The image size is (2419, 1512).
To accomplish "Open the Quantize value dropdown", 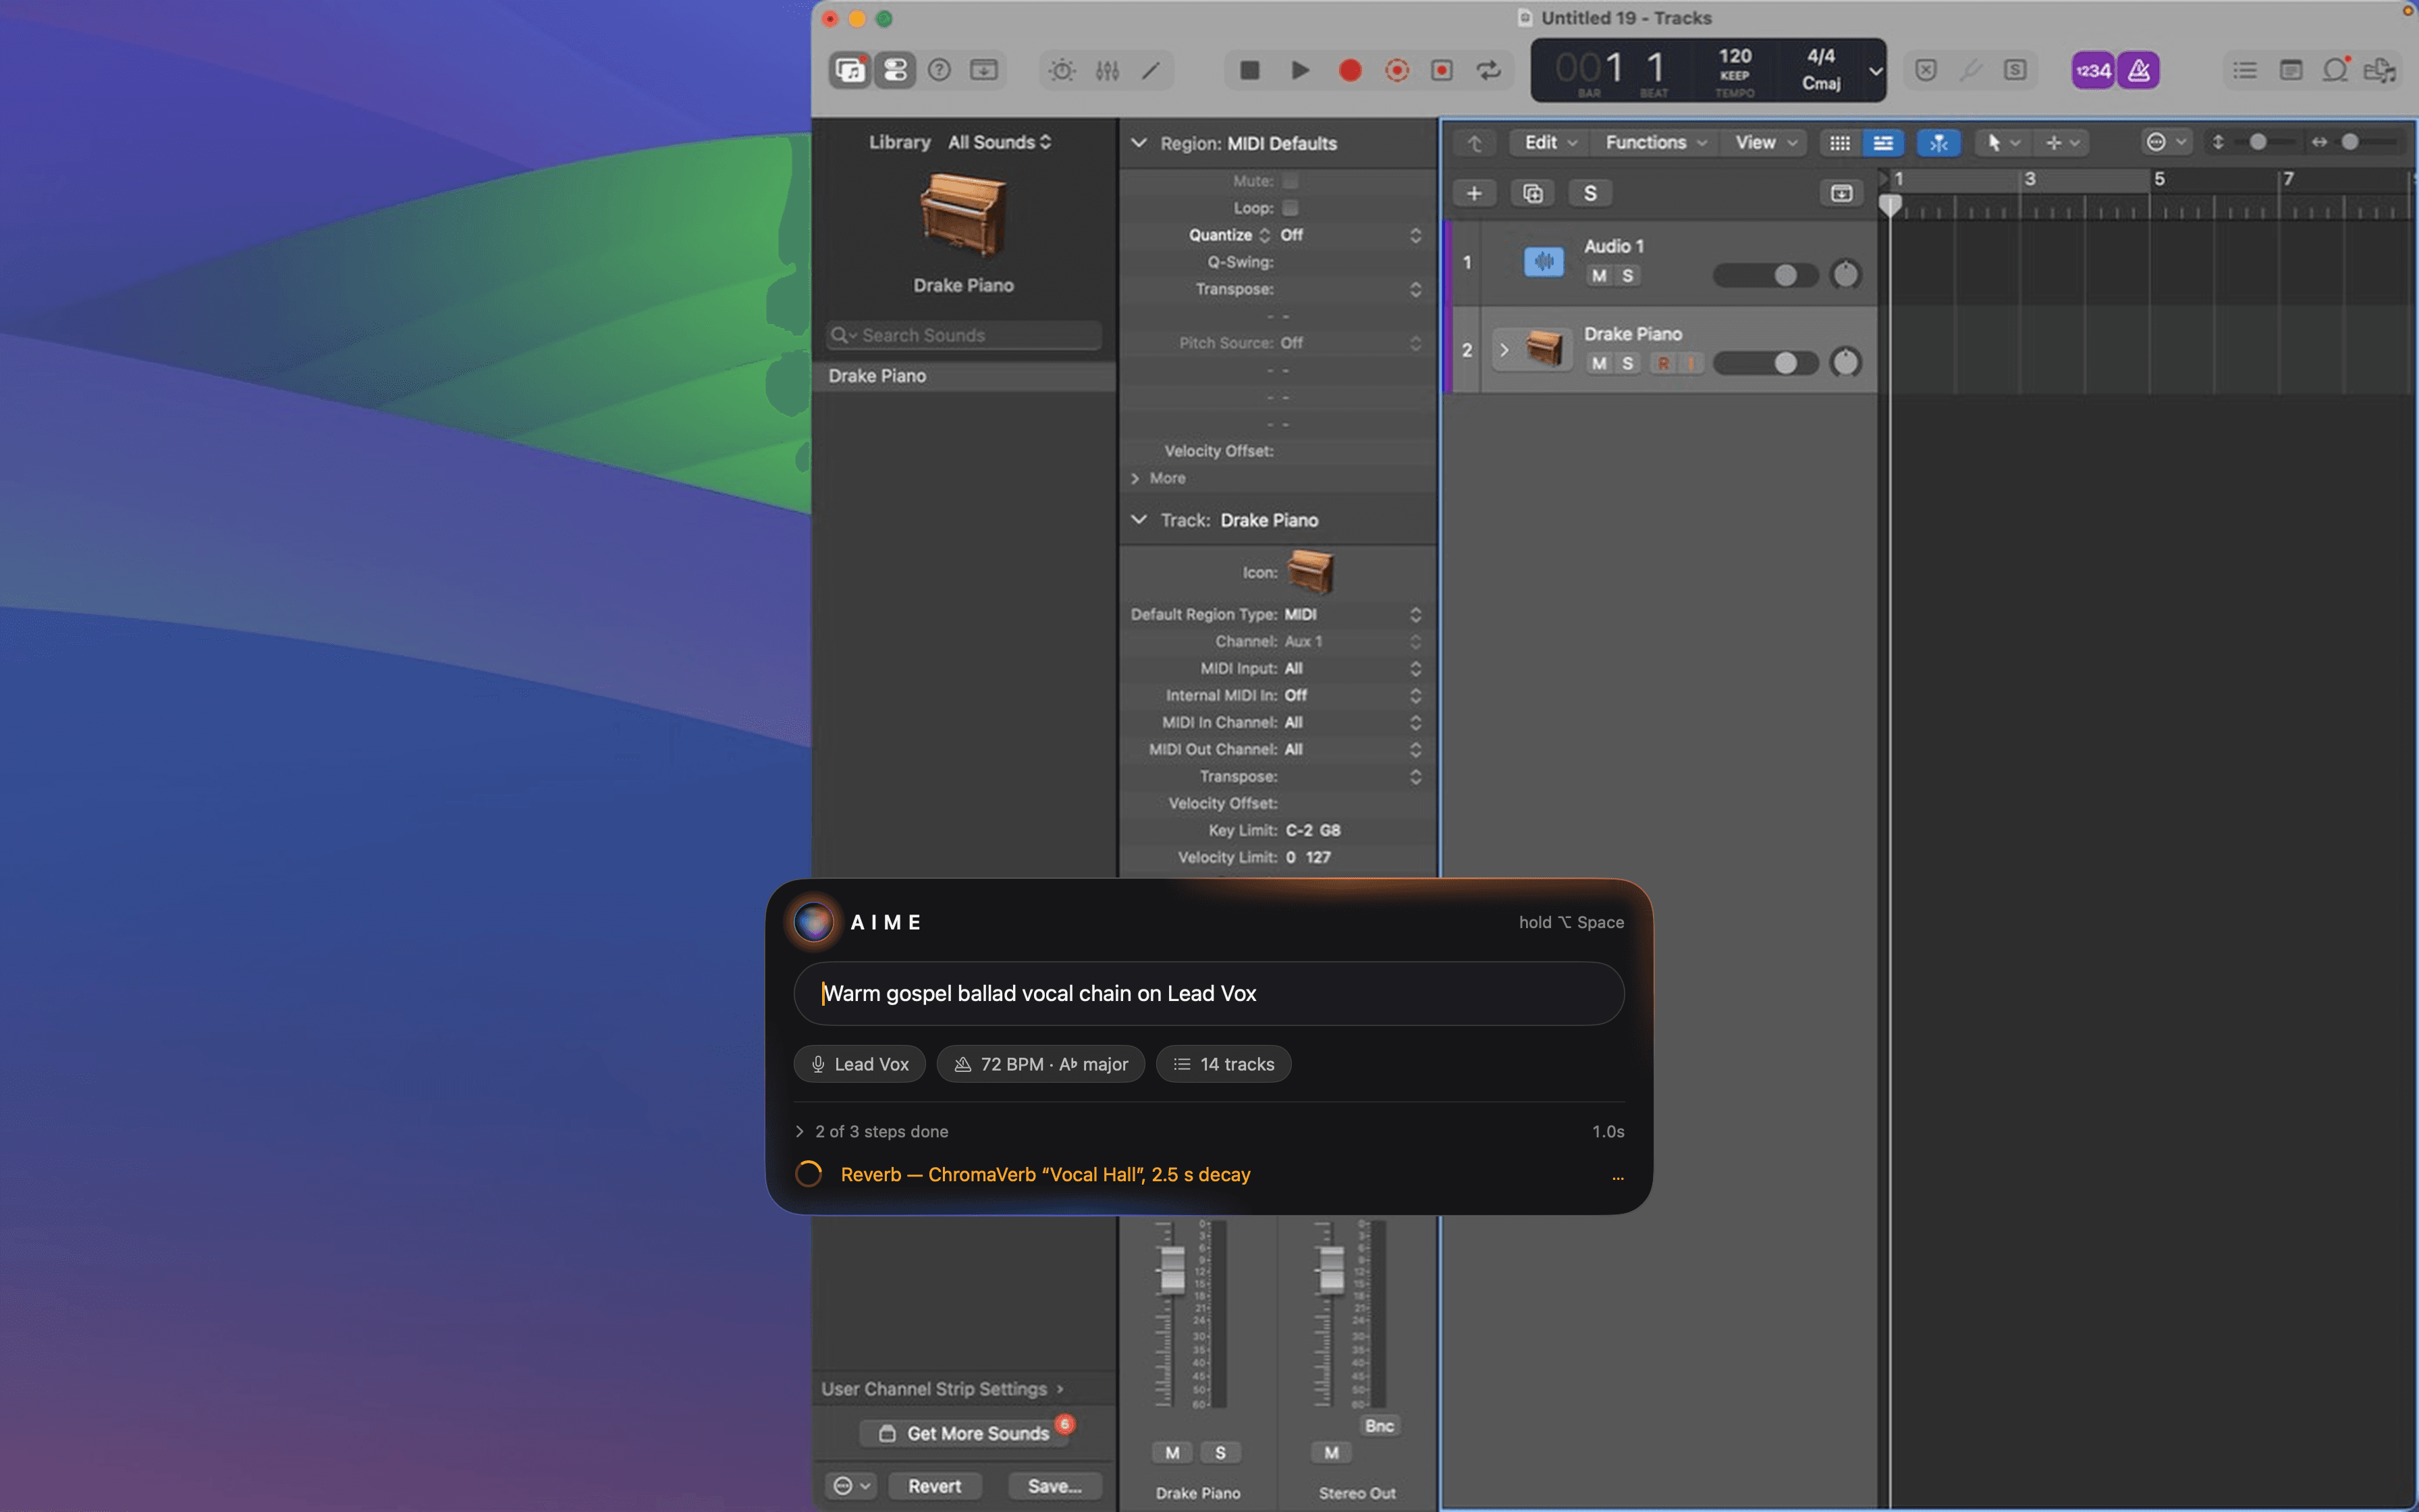I will pos(1349,235).
